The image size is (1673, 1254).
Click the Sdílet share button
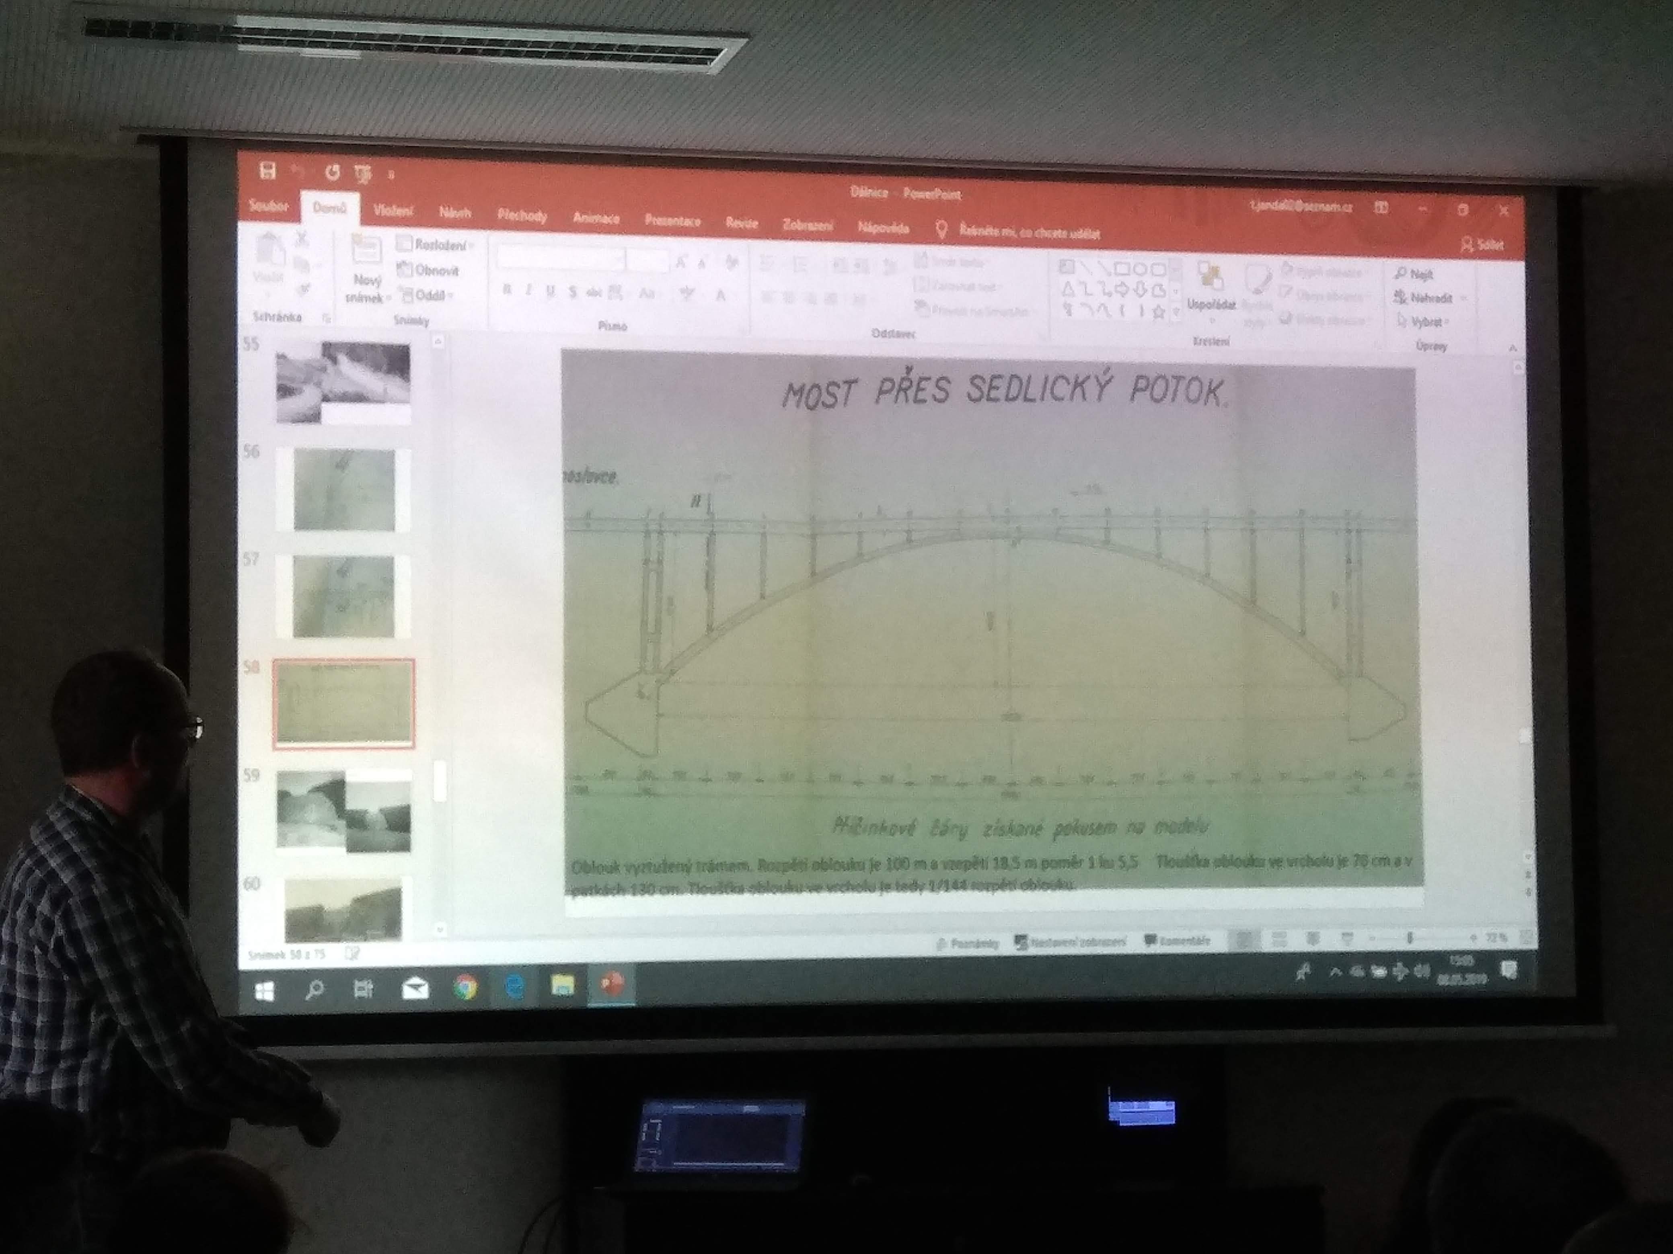1482,244
